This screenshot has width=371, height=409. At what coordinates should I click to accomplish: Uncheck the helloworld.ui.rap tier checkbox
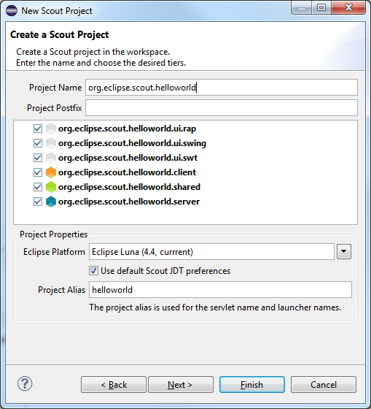point(38,129)
